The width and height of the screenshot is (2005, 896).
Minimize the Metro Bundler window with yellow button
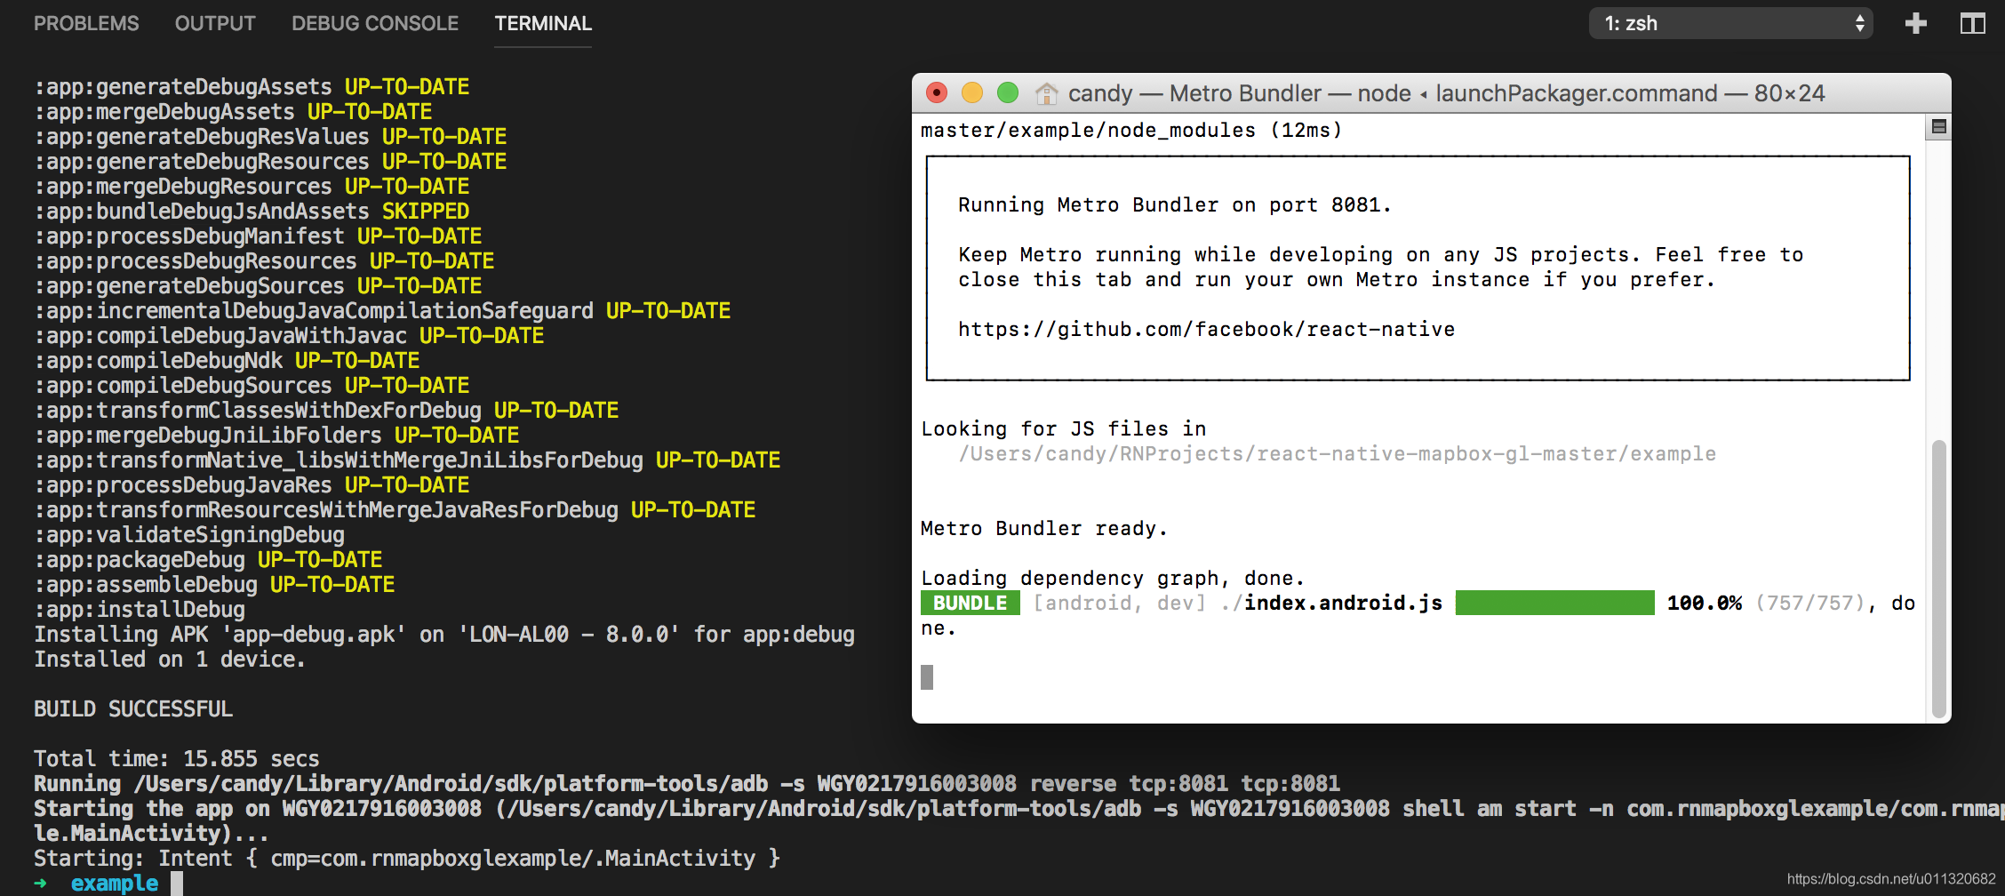(x=972, y=92)
